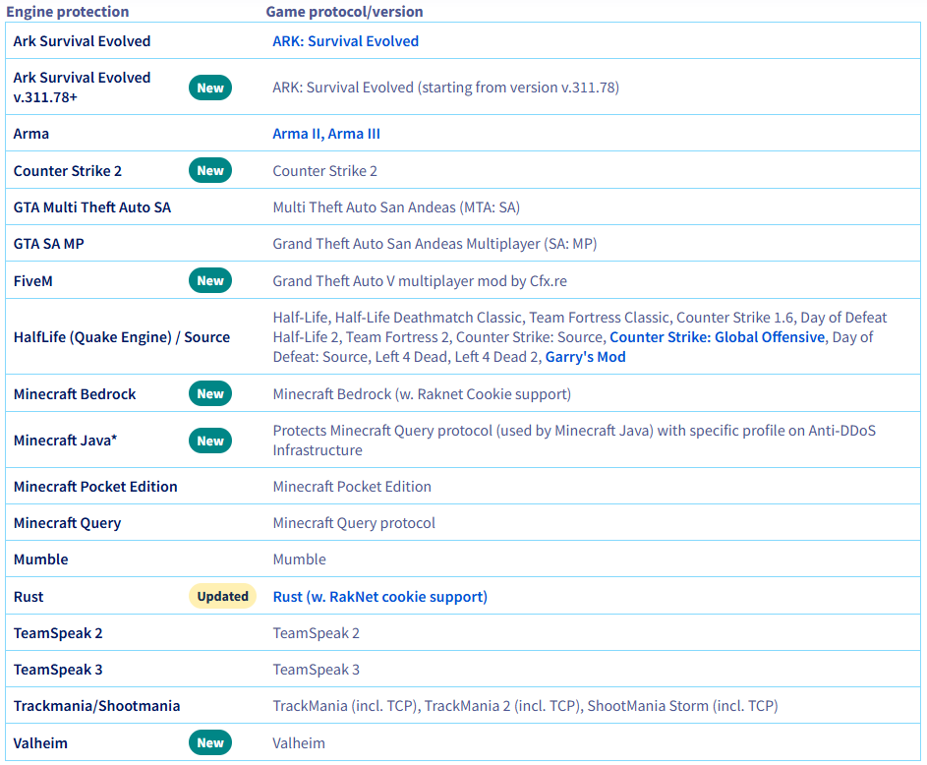This screenshot has height=765, width=927.
Task: Click the Multi Theft Auto San Andreas description
Action: [396, 207]
